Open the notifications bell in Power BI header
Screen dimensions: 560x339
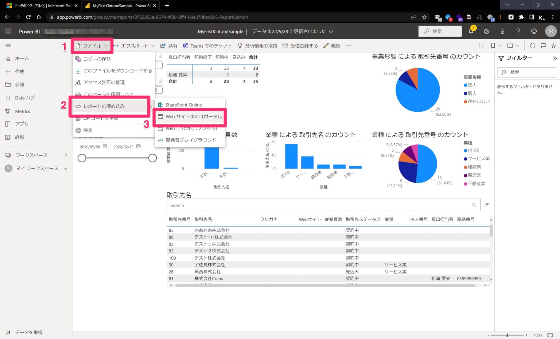471,31
